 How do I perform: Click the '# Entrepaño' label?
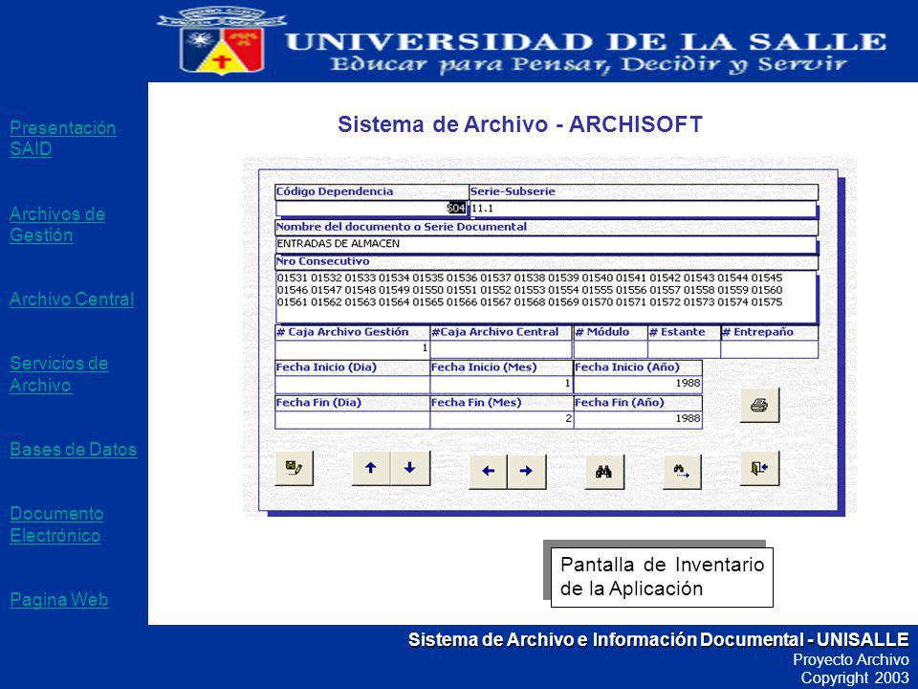click(757, 332)
